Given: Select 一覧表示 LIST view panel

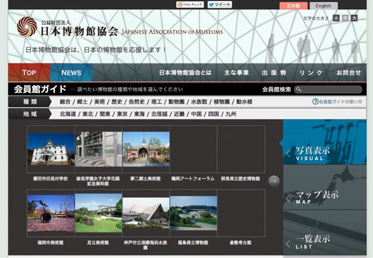Looking at the screenshot, I should coord(325,233).
